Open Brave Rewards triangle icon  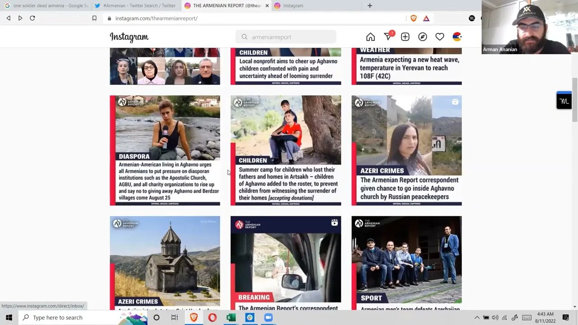(426, 18)
